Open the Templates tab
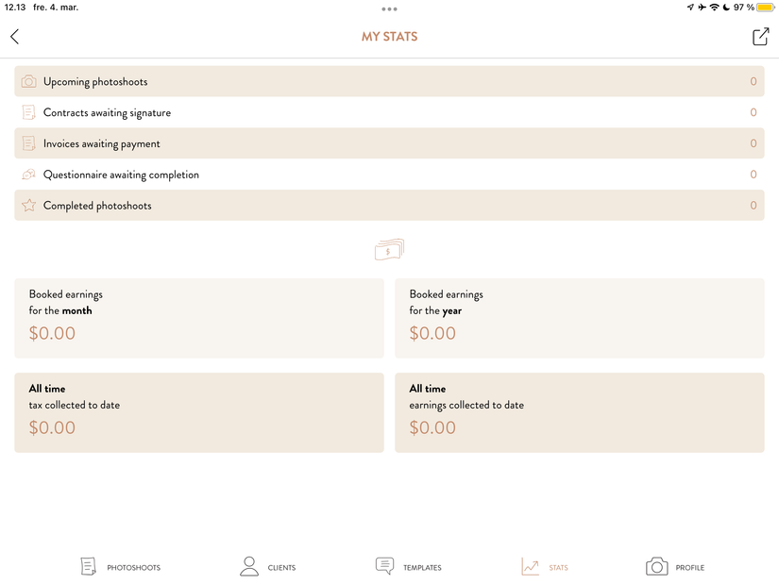Image resolution: width=779 pixels, height=584 pixels. click(x=409, y=567)
